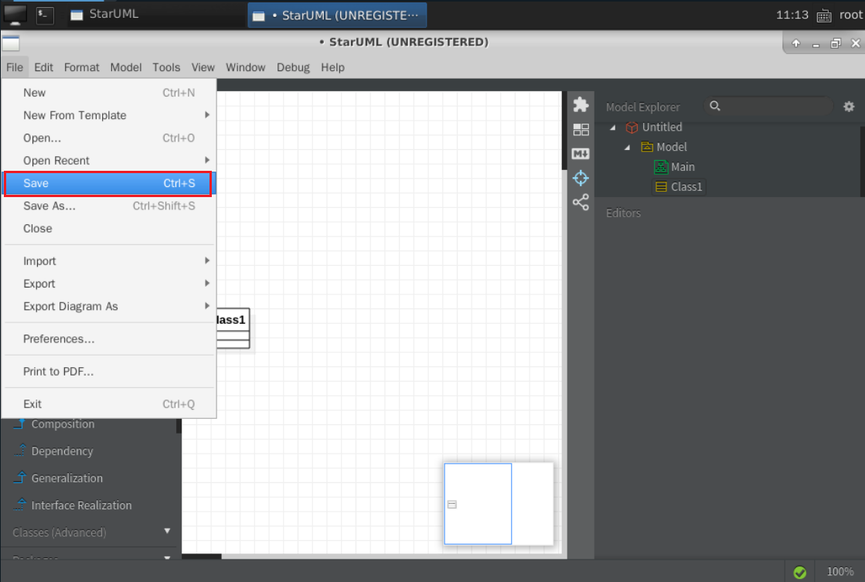Click the desktop monitor icon in taskbar
Image resolution: width=865 pixels, height=582 pixels.
click(x=15, y=15)
